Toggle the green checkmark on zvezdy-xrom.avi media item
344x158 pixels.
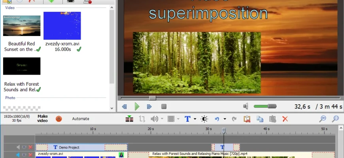pos(79,49)
